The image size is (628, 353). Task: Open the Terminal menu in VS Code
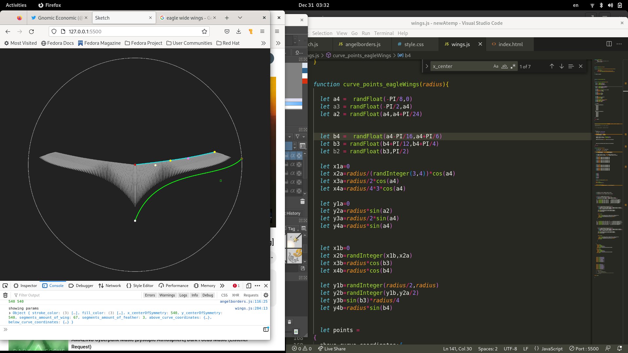click(384, 33)
